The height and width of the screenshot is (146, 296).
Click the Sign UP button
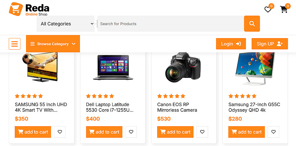(270, 44)
